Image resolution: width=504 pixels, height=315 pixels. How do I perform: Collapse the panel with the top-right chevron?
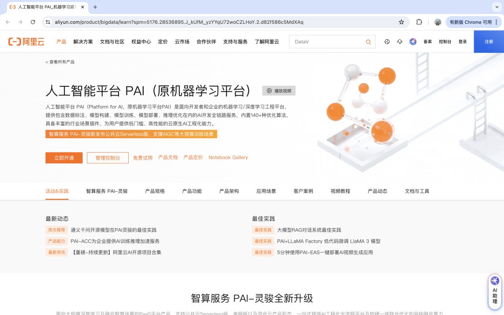point(497,7)
